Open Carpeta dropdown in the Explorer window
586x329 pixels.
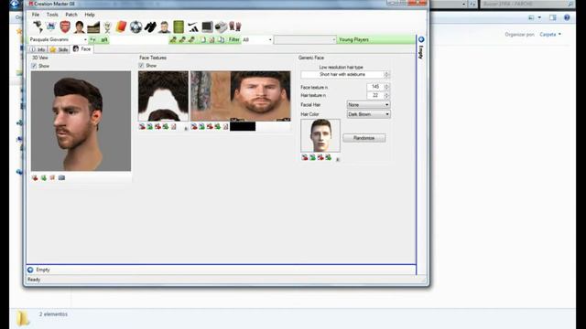click(550, 35)
